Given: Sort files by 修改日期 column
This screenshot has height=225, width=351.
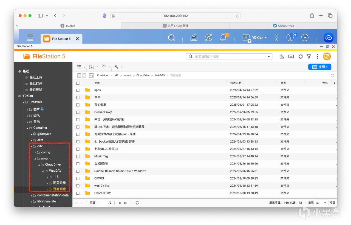Looking at the screenshot, I should (x=236, y=83).
